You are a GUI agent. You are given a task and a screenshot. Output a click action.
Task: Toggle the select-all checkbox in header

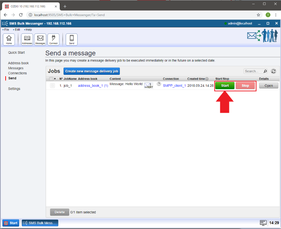point(51,79)
